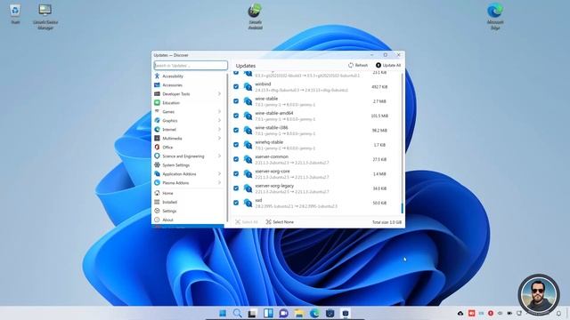Click the xserver-xorg-core package name
This screenshot has width=570, height=320.
[x=273, y=172]
